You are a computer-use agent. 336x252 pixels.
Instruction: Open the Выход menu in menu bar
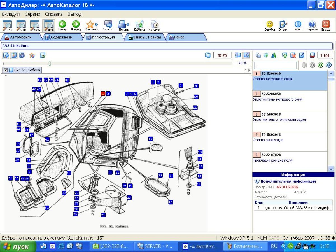pyautogui.click(x=74, y=14)
